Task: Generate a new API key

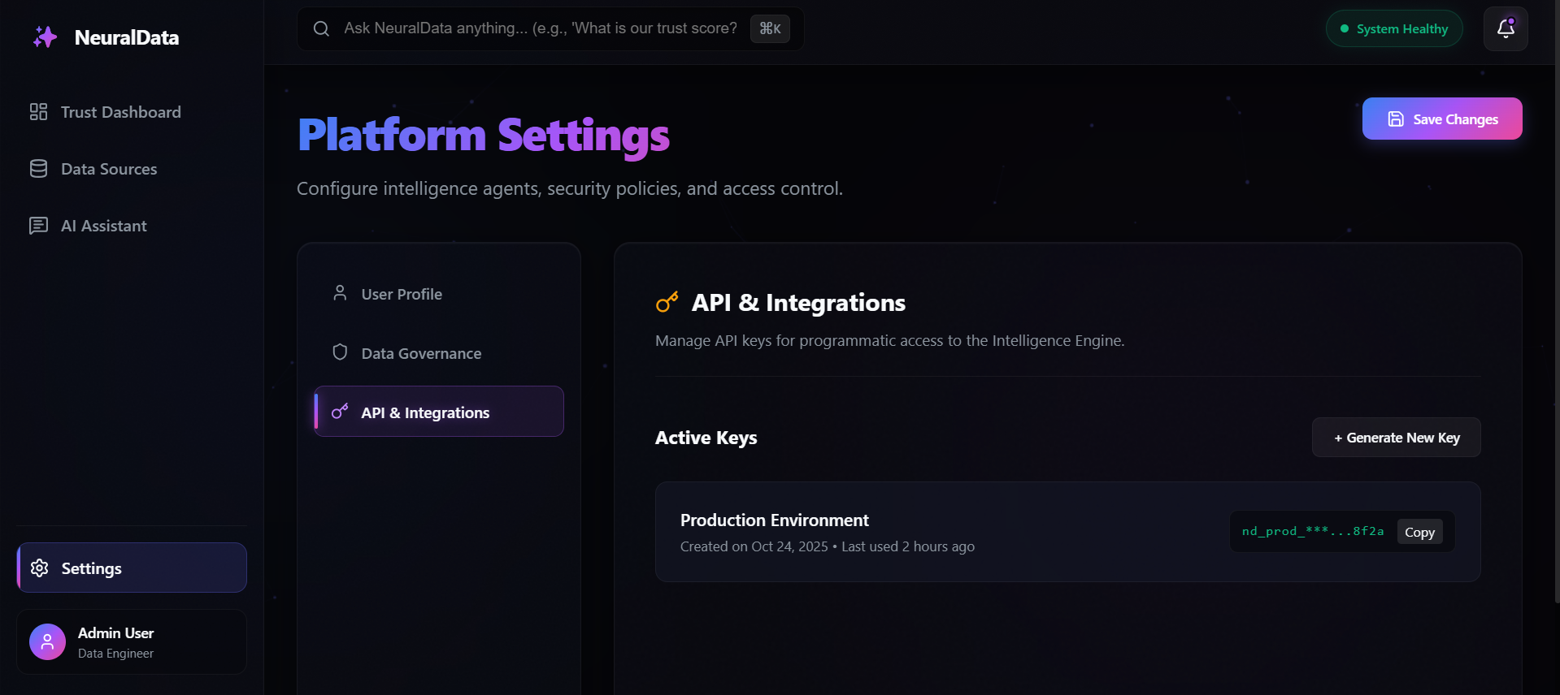Action: (1396, 438)
